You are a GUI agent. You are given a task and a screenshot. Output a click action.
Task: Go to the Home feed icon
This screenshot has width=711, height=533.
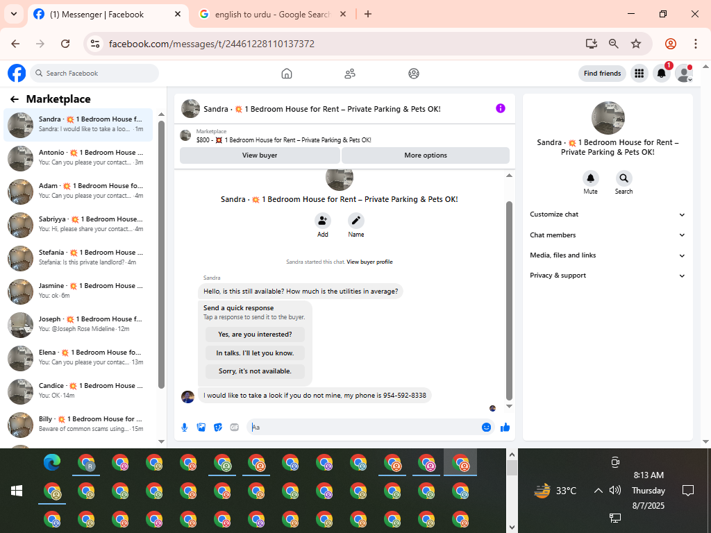pyautogui.click(x=287, y=74)
